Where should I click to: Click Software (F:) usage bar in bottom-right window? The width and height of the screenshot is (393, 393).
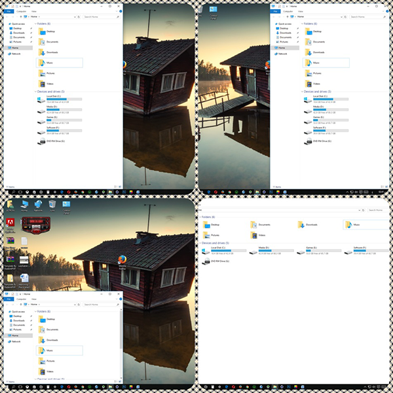click(x=371, y=250)
